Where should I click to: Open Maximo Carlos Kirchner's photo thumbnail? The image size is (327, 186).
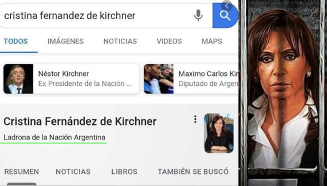click(159, 79)
